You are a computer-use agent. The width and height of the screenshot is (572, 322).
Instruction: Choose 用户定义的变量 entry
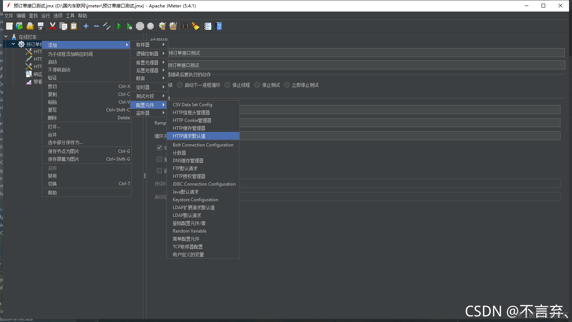(203, 255)
